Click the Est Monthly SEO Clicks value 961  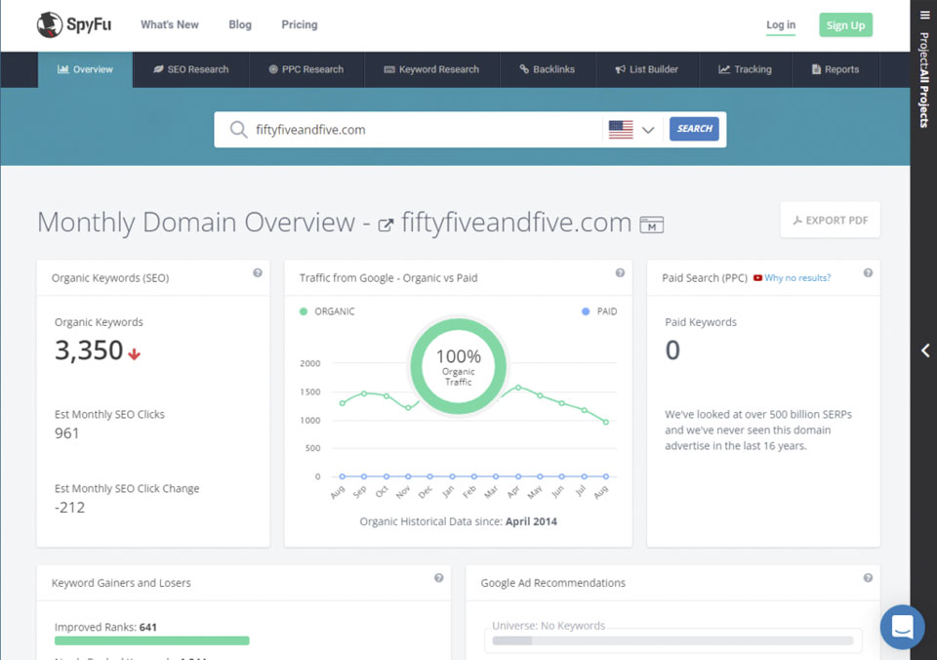point(67,433)
